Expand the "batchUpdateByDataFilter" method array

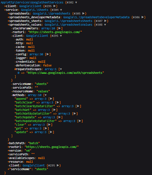(80, 121)
